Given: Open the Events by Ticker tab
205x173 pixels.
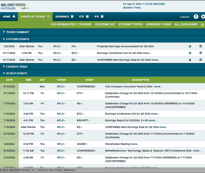Looking at the screenshot, I should click(x=35, y=17).
